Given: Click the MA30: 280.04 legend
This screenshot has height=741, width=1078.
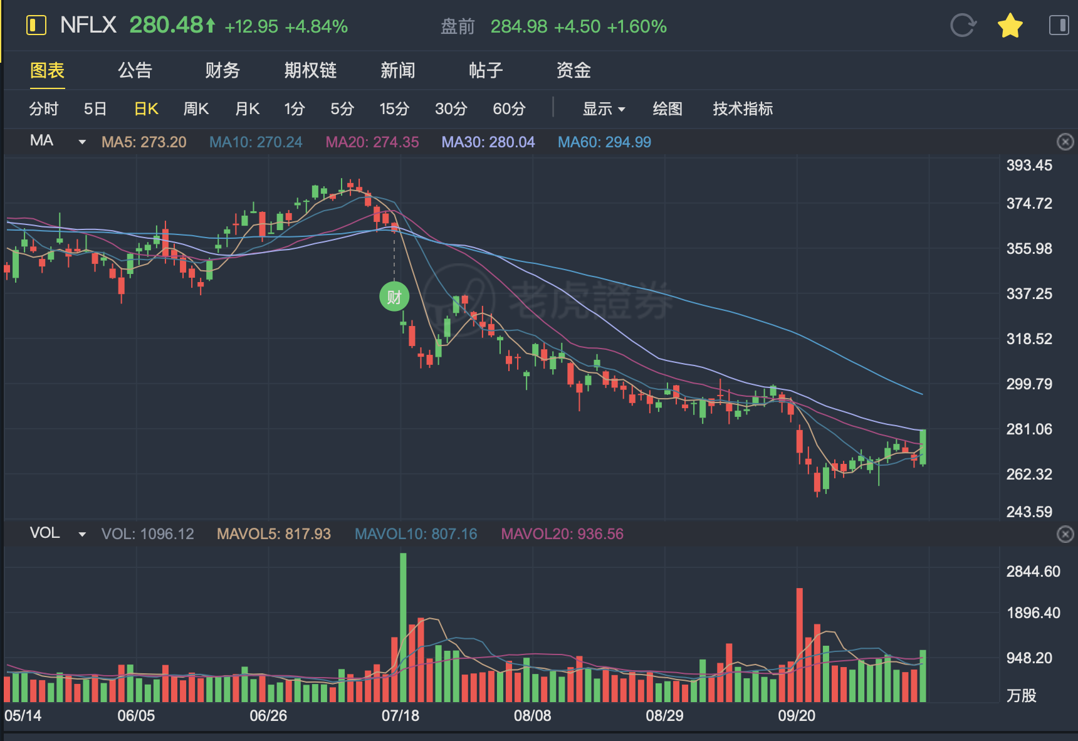Looking at the screenshot, I should tap(488, 142).
